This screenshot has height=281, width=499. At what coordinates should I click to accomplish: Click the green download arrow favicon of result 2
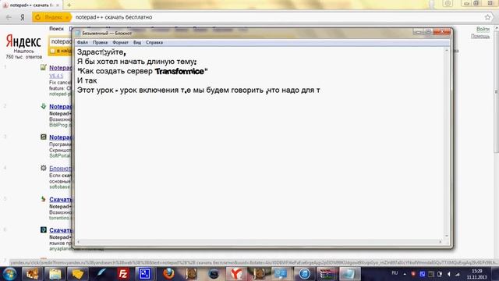coord(44,106)
